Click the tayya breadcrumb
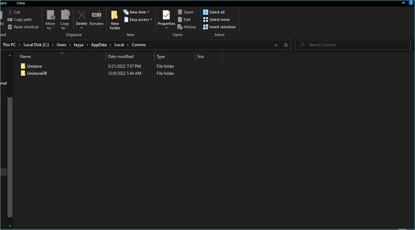The image size is (415, 230). point(79,45)
